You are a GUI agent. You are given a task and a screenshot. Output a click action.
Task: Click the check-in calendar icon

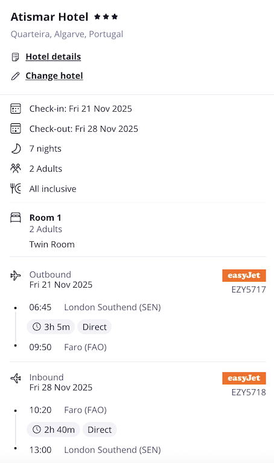coord(16,109)
